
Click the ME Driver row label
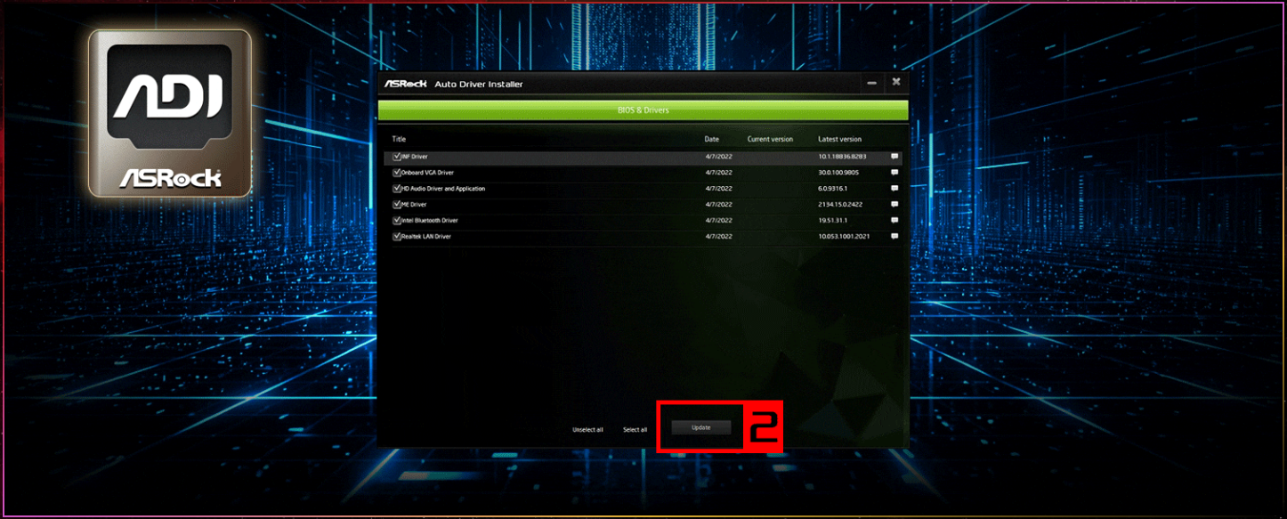pyautogui.click(x=414, y=205)
